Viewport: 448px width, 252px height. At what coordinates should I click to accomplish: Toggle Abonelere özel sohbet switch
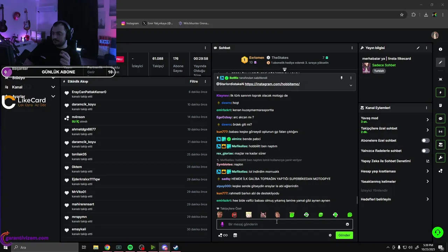pos(426,140)
